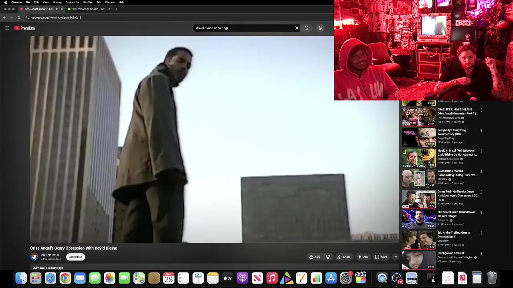This screenshot has width=513, height=288.
Task: Open options for Criss Angel Moments Part 2
Action: click(x=481, y=110)
